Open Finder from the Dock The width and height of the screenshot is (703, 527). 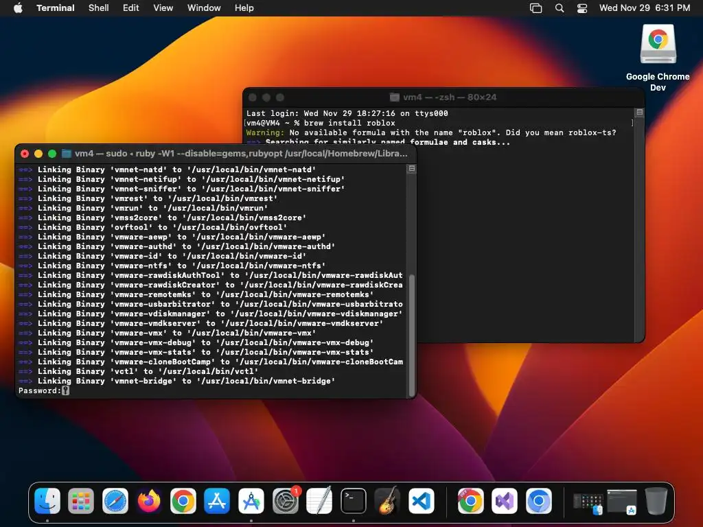(x=47, y=500)
